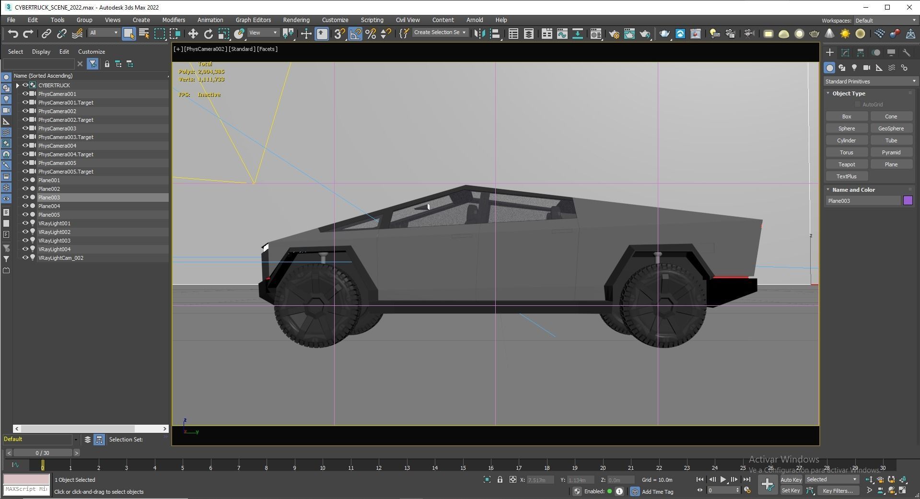Image resolution: width=920 pixels, height=499 pixels.
Task: Toggle Percent Snap
Action: pyautogui.click(x=371, y=34)
